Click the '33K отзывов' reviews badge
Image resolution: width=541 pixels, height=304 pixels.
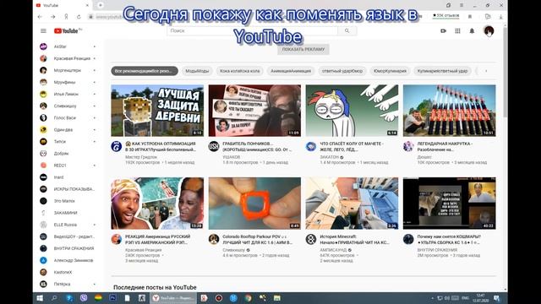click(x=446, y=16)
